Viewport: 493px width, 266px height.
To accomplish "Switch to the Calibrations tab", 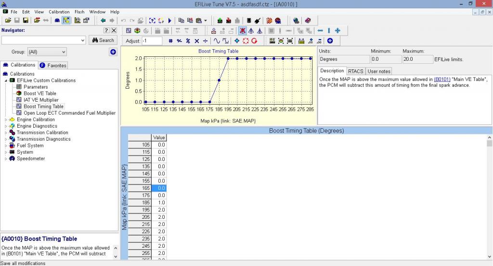I will pyautogui.click(x=19, y=65).
